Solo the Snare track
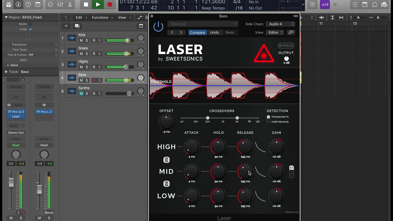The width and height of the screenshot is (393, 221). (x=87, y=54)
